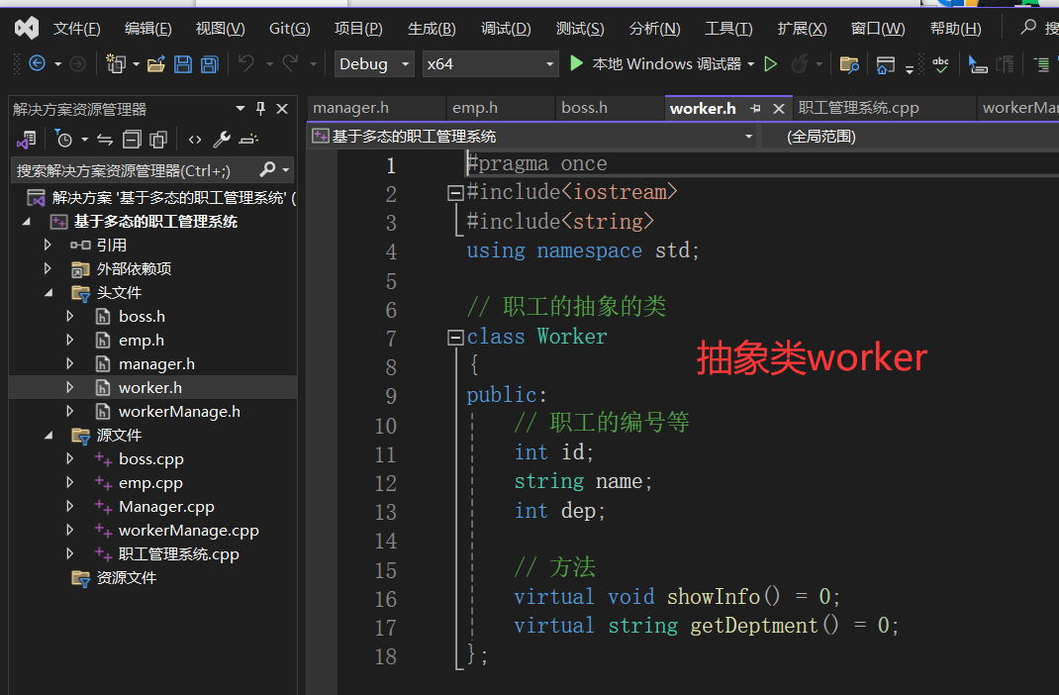Click the spell checker abc icon

pyautogui.click(x=940, y=64)
